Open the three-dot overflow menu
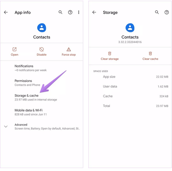172x171 pixels. tap(79, 12)
